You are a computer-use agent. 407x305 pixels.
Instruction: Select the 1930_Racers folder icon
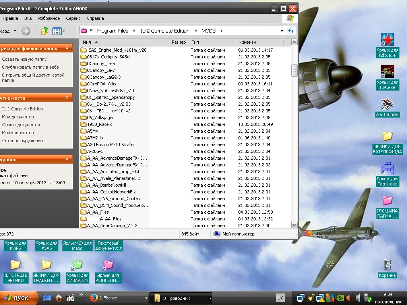83,124
